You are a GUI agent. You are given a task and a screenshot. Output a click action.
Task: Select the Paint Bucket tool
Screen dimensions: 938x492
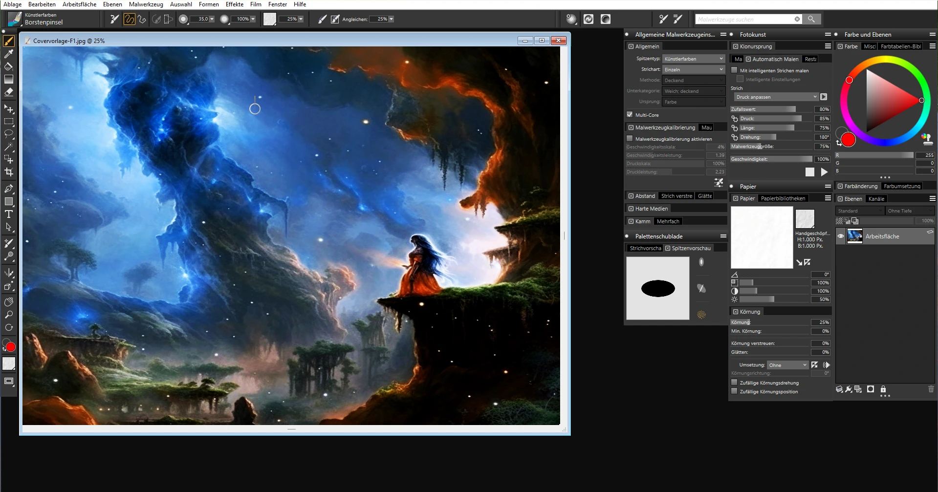click(x=9, y=66)
